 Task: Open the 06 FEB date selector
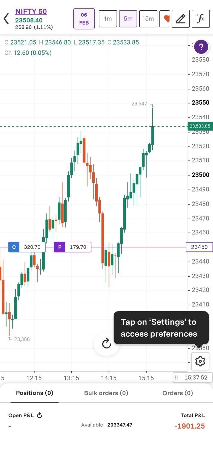(x=84, y=19)
